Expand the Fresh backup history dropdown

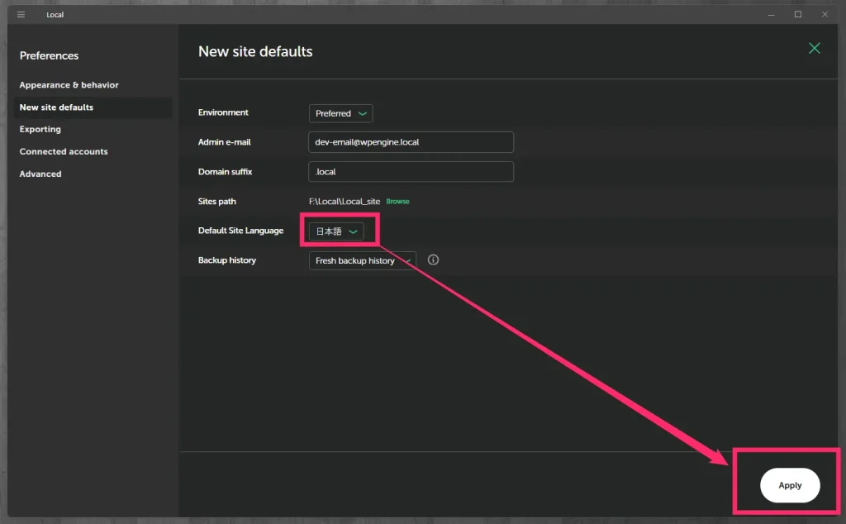(x=362, y=260)
